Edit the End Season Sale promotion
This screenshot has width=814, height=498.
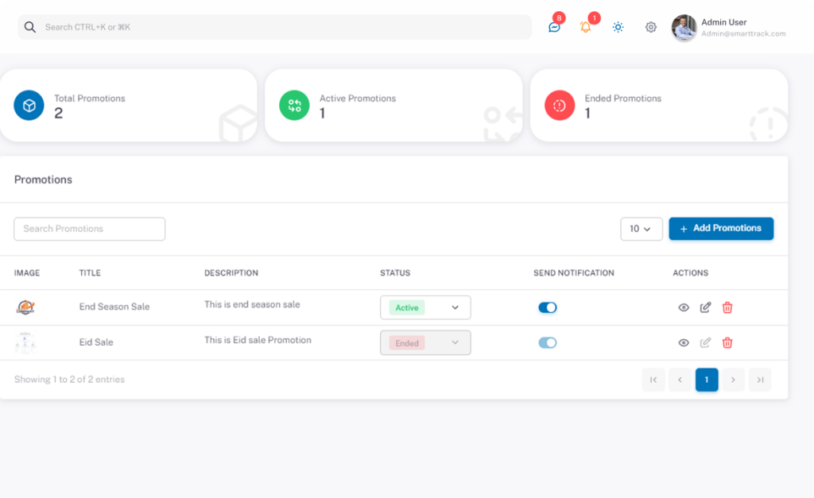click(x=705, y=307)
